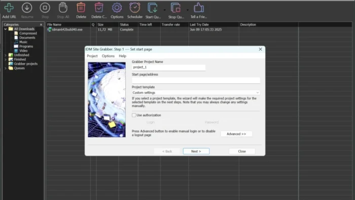Click the Unfinished folder icon

click(11, 55)
